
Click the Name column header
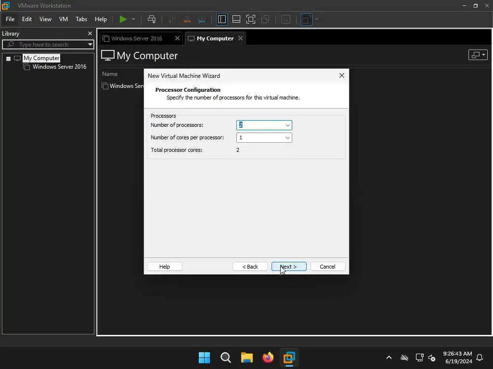pos(110,74)
